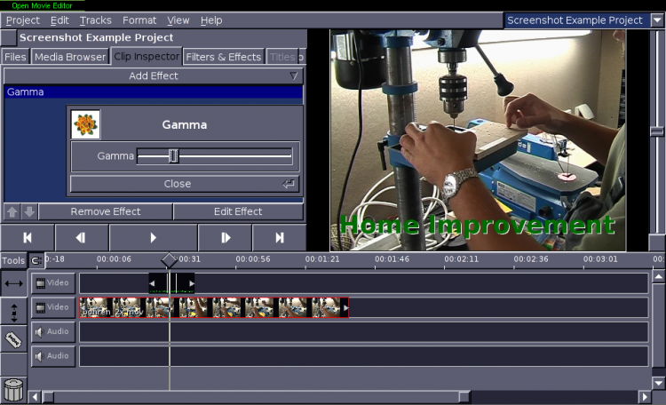Click the Screenshot Example Project name field
This screenshot has width=666, height=405.
(x=578, y=20)
